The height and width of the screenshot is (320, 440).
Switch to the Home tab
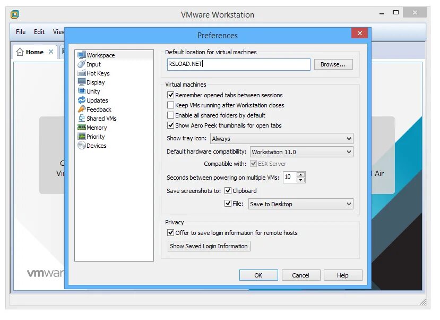(x=34, y=52)
